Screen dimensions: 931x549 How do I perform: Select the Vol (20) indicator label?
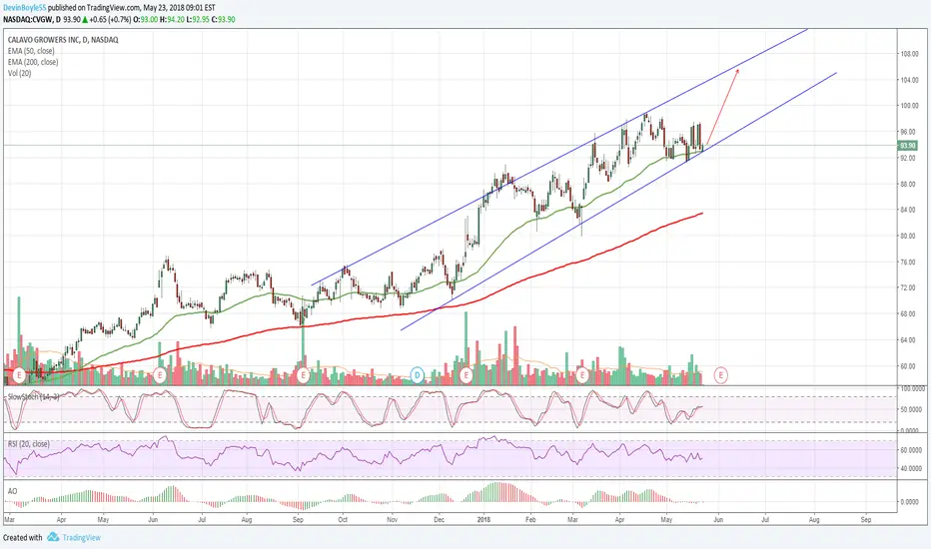tap(20, 74)
